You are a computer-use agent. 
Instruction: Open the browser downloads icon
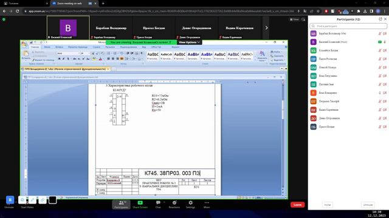[365, 11]
